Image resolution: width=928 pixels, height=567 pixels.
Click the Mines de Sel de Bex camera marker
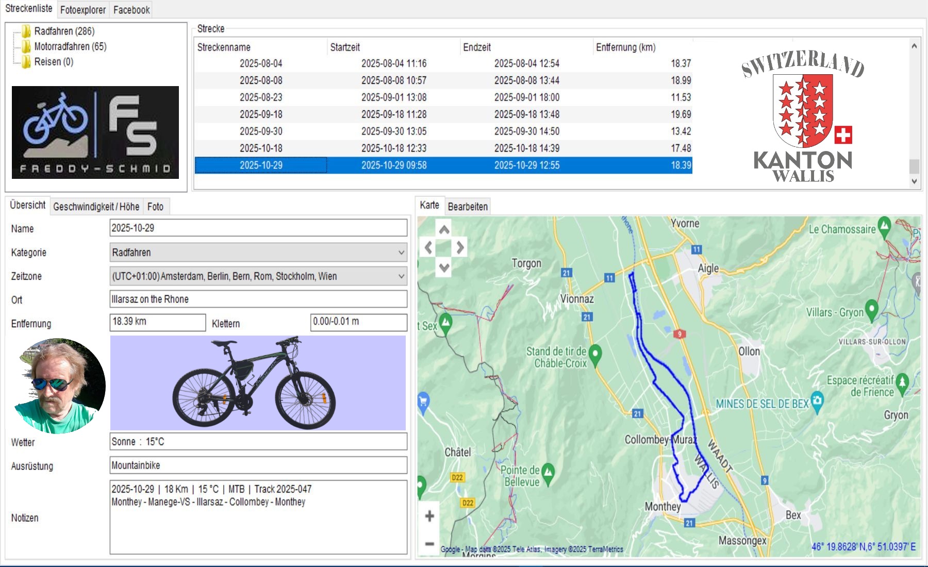817,401
